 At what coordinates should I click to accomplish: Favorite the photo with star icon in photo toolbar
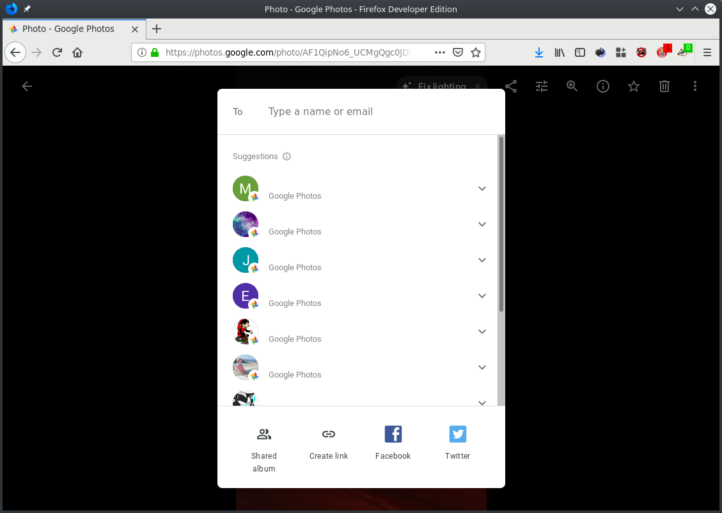pos(634,86)
